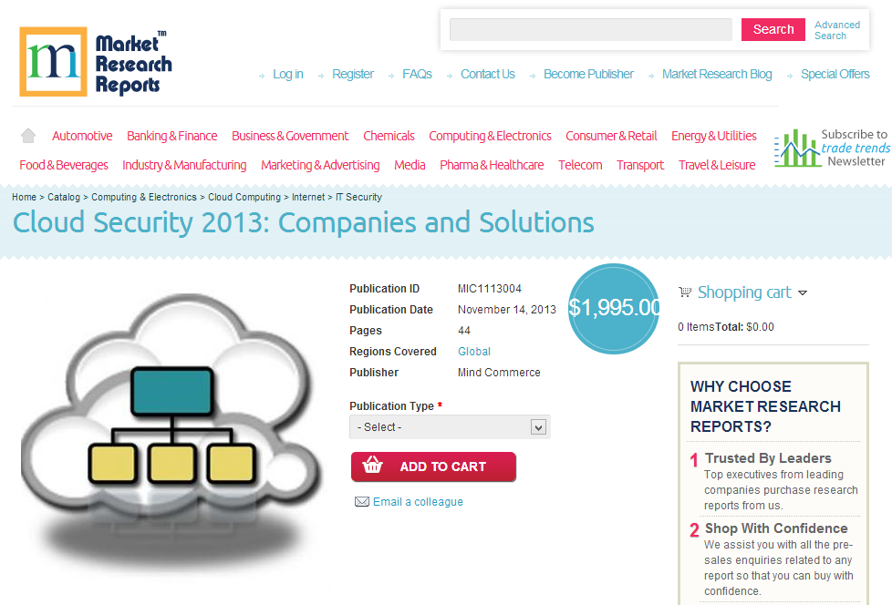
Task: Click the home icon in the navigation bar
Action: (x=27, y=134)
